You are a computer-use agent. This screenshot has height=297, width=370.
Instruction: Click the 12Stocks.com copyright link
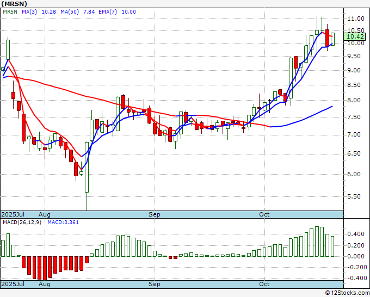(347, 293)
